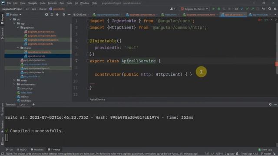Viewport: 278px width, 156px height.
Task: Run with coverage from the toolbar
Action: (x=224, y=9)
